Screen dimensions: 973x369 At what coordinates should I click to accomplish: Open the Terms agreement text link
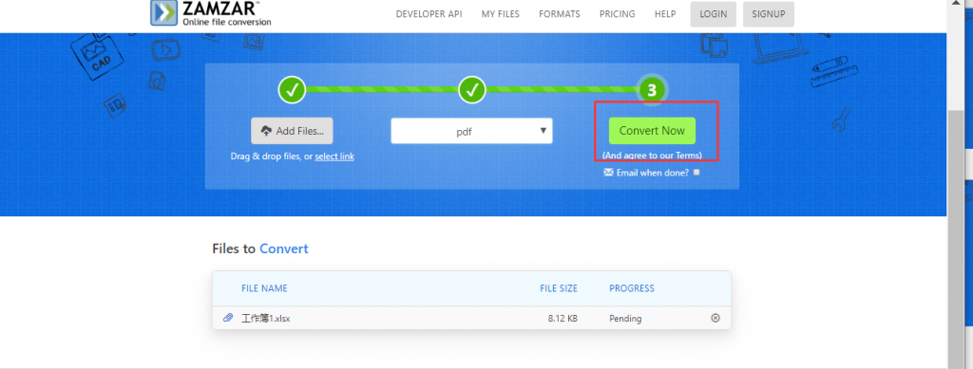(652, 155)
